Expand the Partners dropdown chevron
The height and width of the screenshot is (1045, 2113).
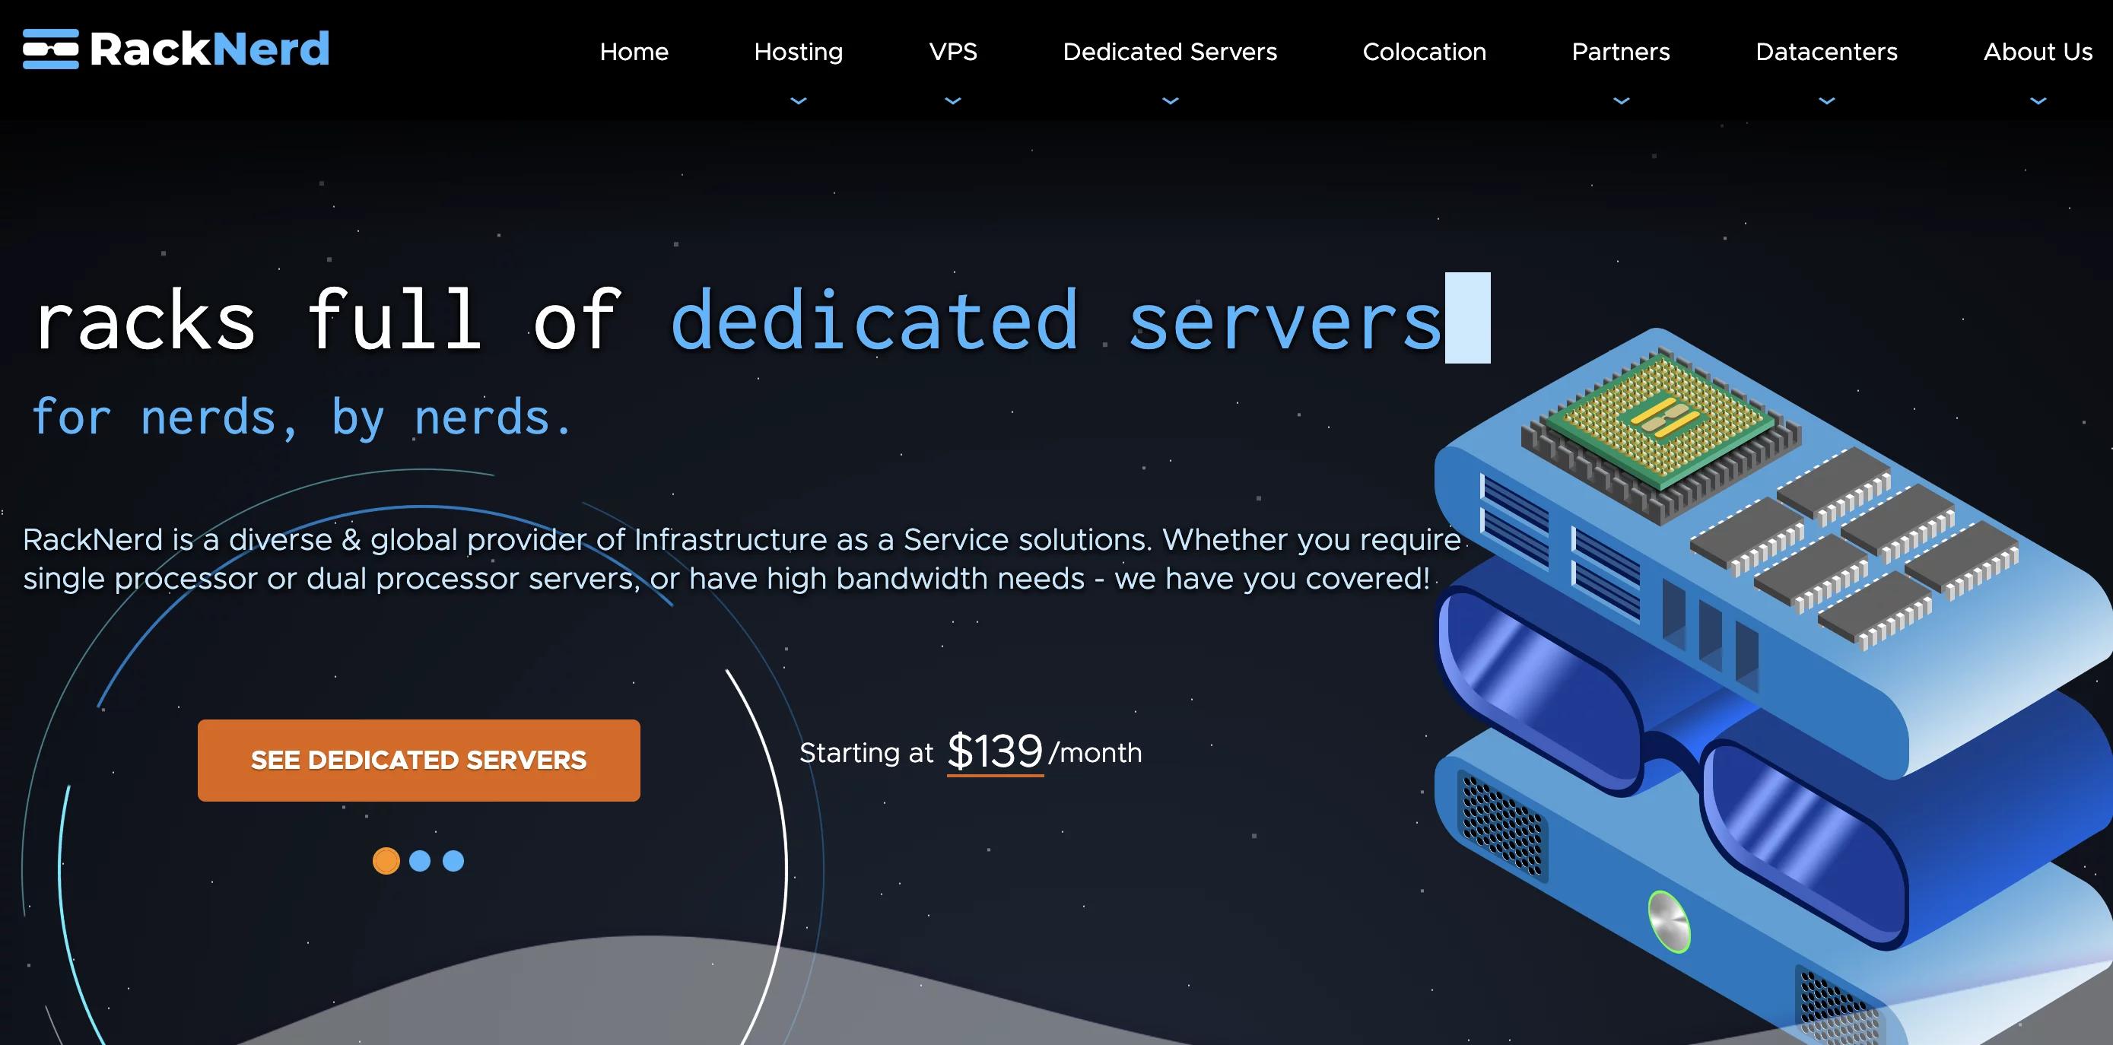1621,101
